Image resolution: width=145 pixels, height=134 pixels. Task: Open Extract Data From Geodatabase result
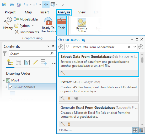click(x=99, y=64)
